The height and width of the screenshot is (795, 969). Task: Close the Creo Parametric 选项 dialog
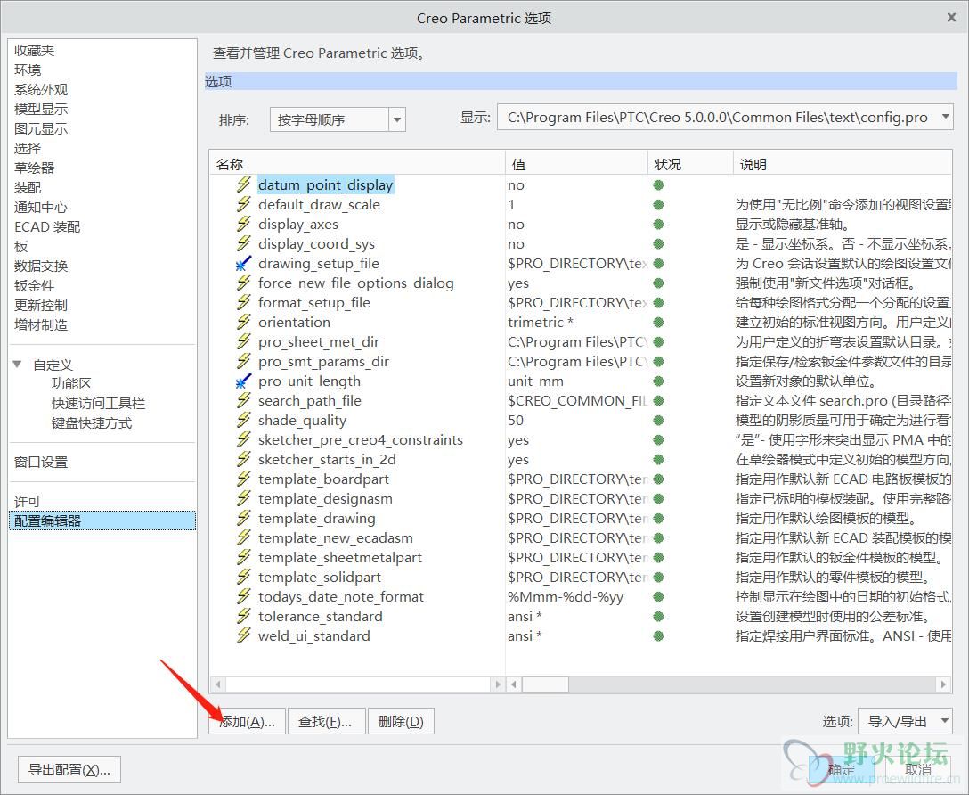tap(952, 17)
